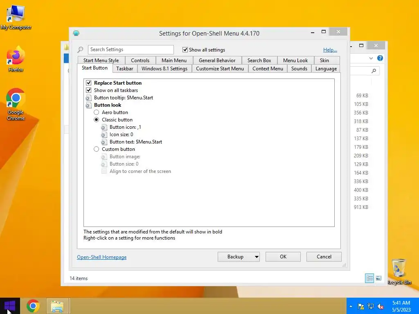Image resolution: width=419 pixels, height=314 pixels.
Task: Open the Language tab
Action: click(326, 69)
